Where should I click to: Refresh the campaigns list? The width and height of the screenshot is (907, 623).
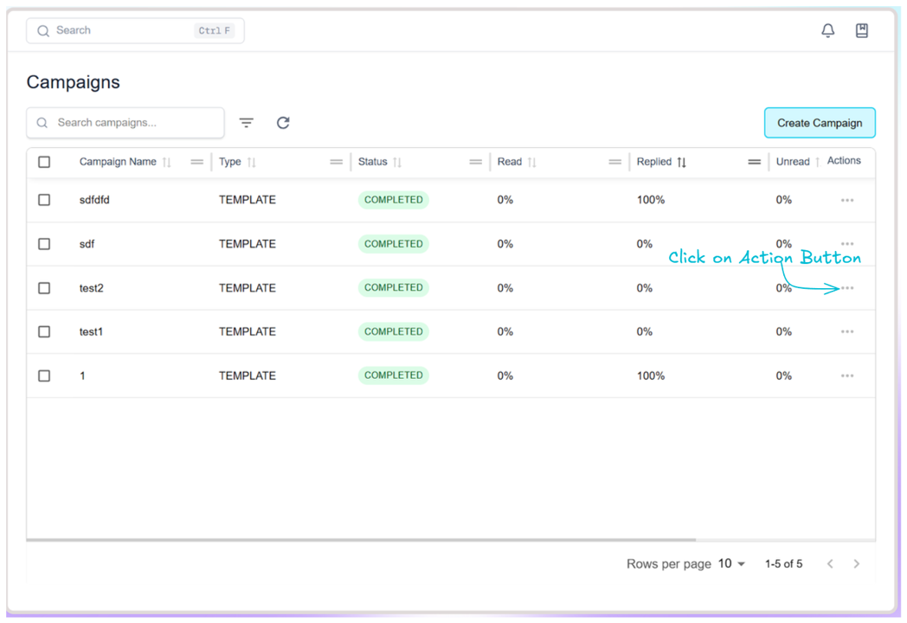pyautogui.click(x=283, y=123)
